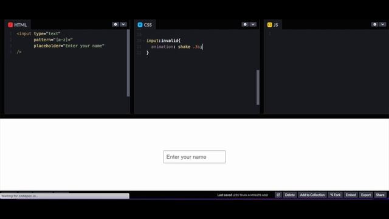Open the Embed option
The image size is (389, 219).
[351, 195]
